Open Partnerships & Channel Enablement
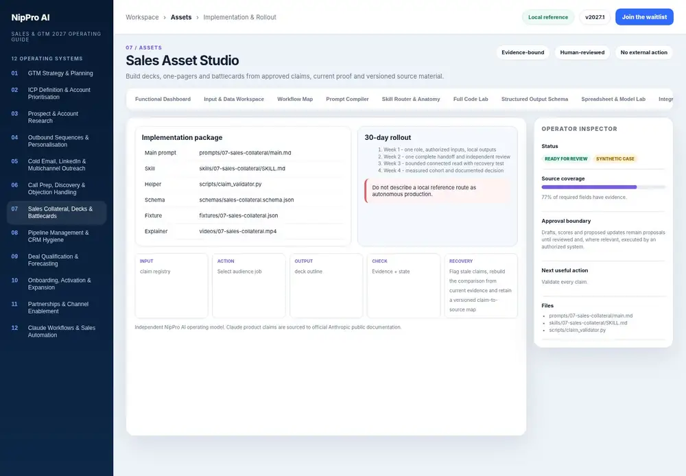Screen dimensions: 686x476 [x=56, y=307]
